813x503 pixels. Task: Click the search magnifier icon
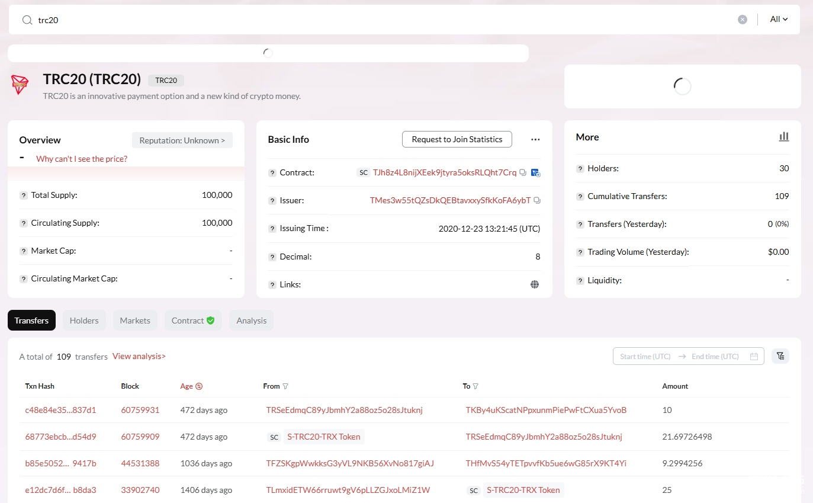tap(27, 20)
